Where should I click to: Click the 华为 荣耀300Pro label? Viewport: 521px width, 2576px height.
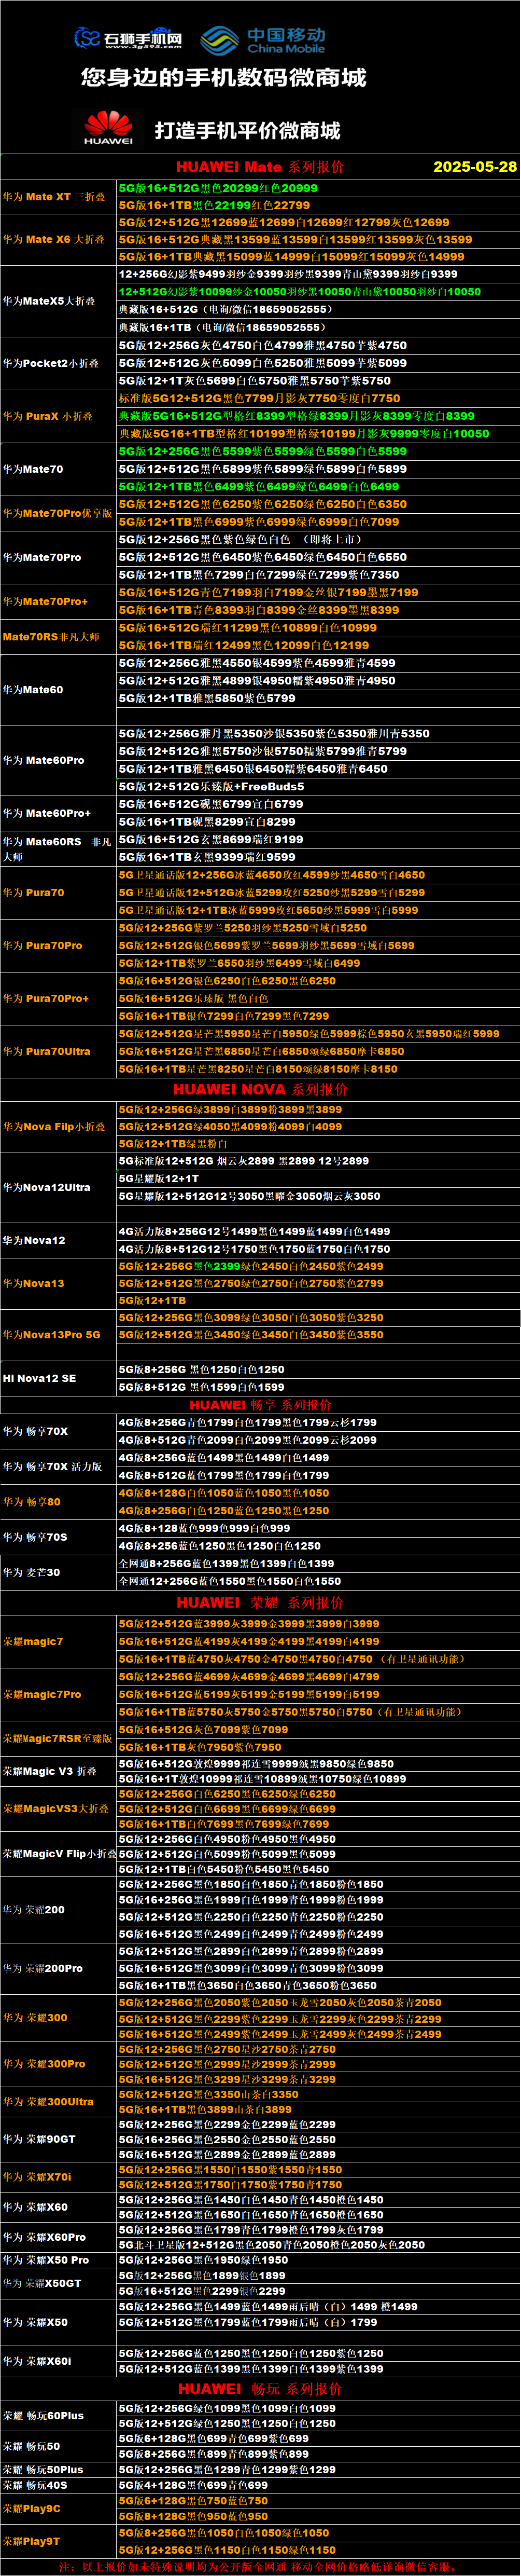[44, 2063]
